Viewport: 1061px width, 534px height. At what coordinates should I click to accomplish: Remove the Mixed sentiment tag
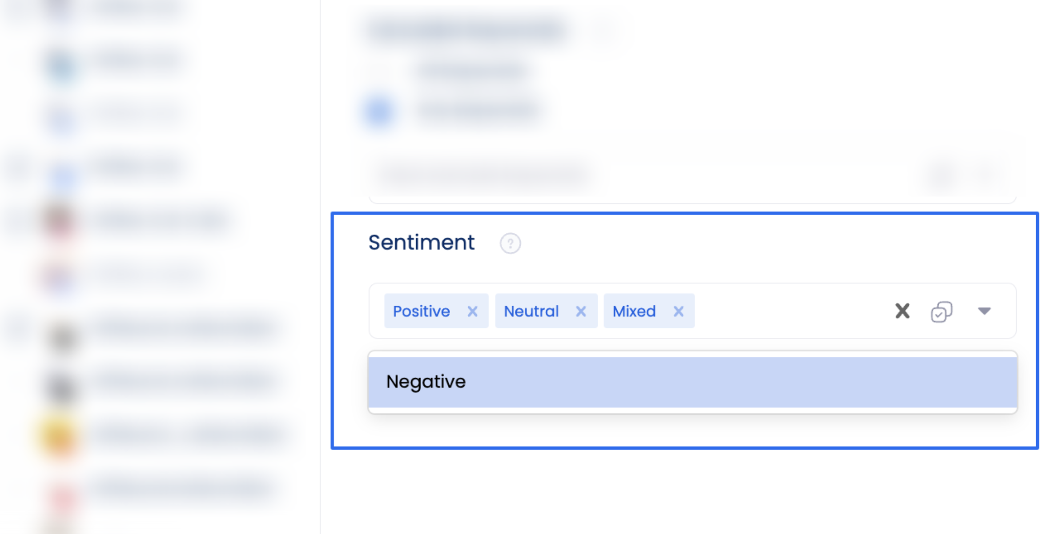click(x=678, y=311)
